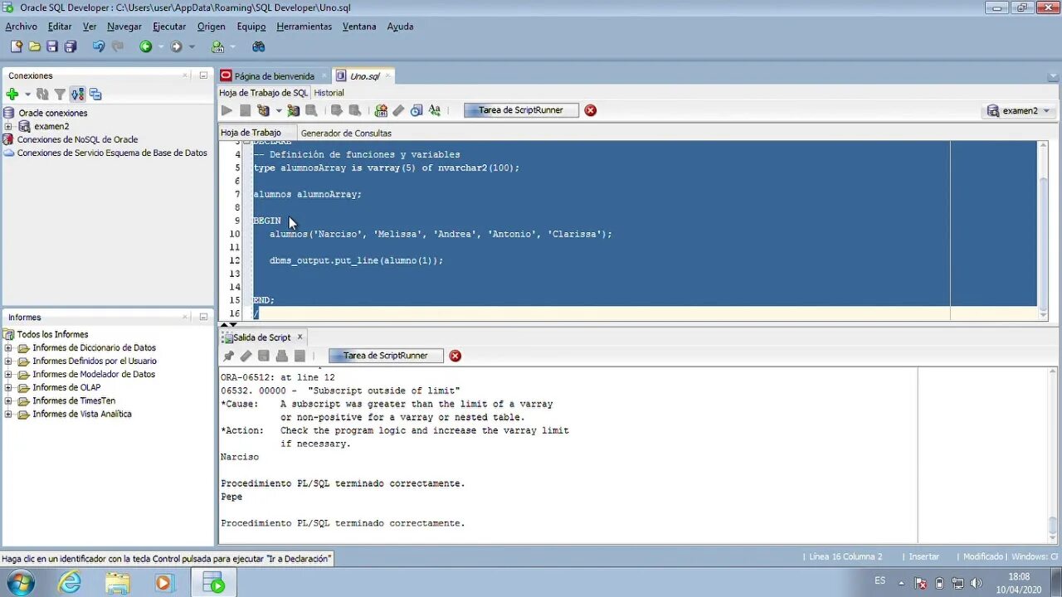Image resolution: width=1062 pixels, height=597 pixels.
Task: Switch to Generador de Consultas tab
Action: click(x=346, y=133)
